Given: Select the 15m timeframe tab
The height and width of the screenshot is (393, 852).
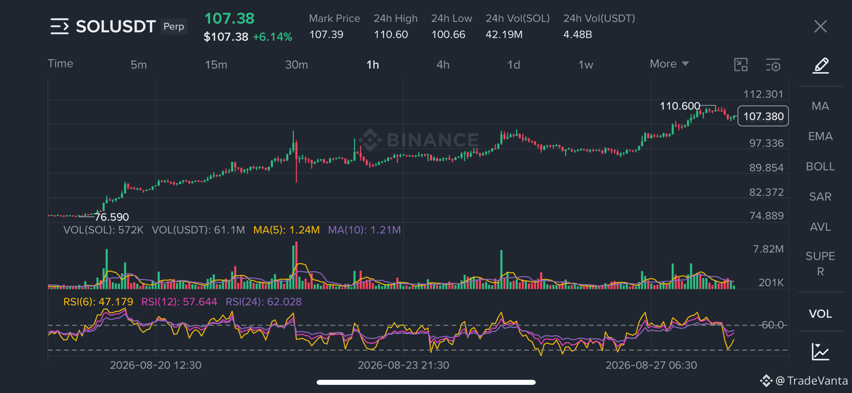Looking at the screenshot, I should (x=216, y=65).
